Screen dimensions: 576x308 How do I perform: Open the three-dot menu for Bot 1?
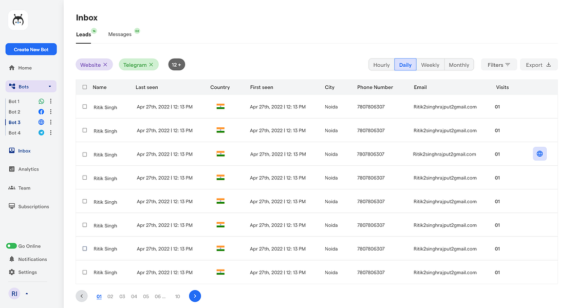tap(51, 101)
